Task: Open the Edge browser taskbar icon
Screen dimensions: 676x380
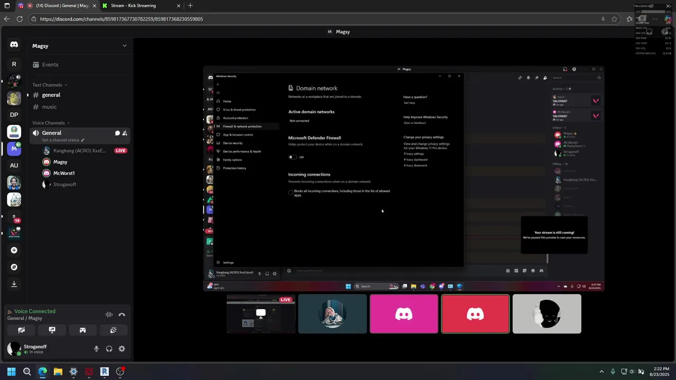Action: [42, 372]
